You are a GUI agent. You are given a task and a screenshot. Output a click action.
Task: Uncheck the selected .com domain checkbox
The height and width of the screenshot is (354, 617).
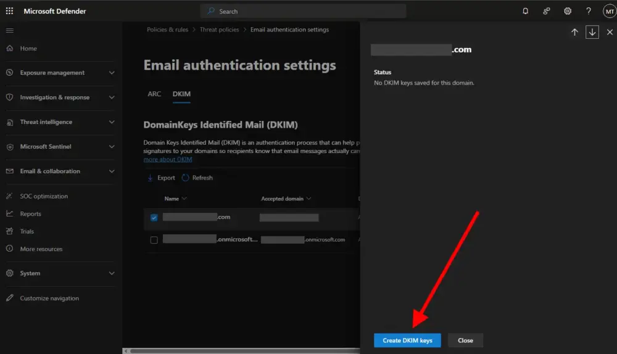[154, 218]
